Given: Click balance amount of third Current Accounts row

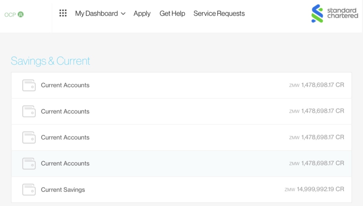Looking at the screenshot, I should 317,137.
